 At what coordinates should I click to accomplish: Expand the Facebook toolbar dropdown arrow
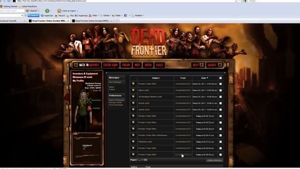(x=129, y=15)
